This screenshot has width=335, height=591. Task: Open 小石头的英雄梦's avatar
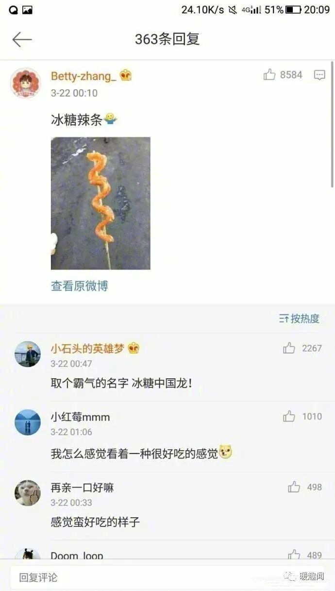[27, 354]
